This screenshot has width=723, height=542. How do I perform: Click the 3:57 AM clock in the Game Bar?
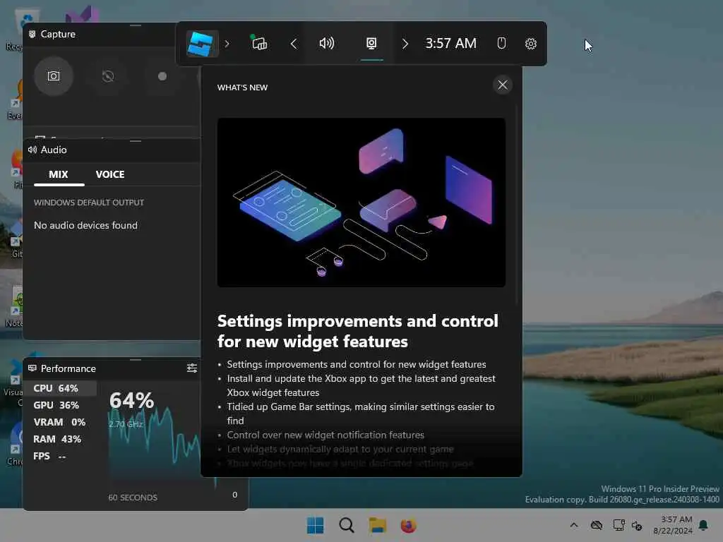tap(450, 43)
